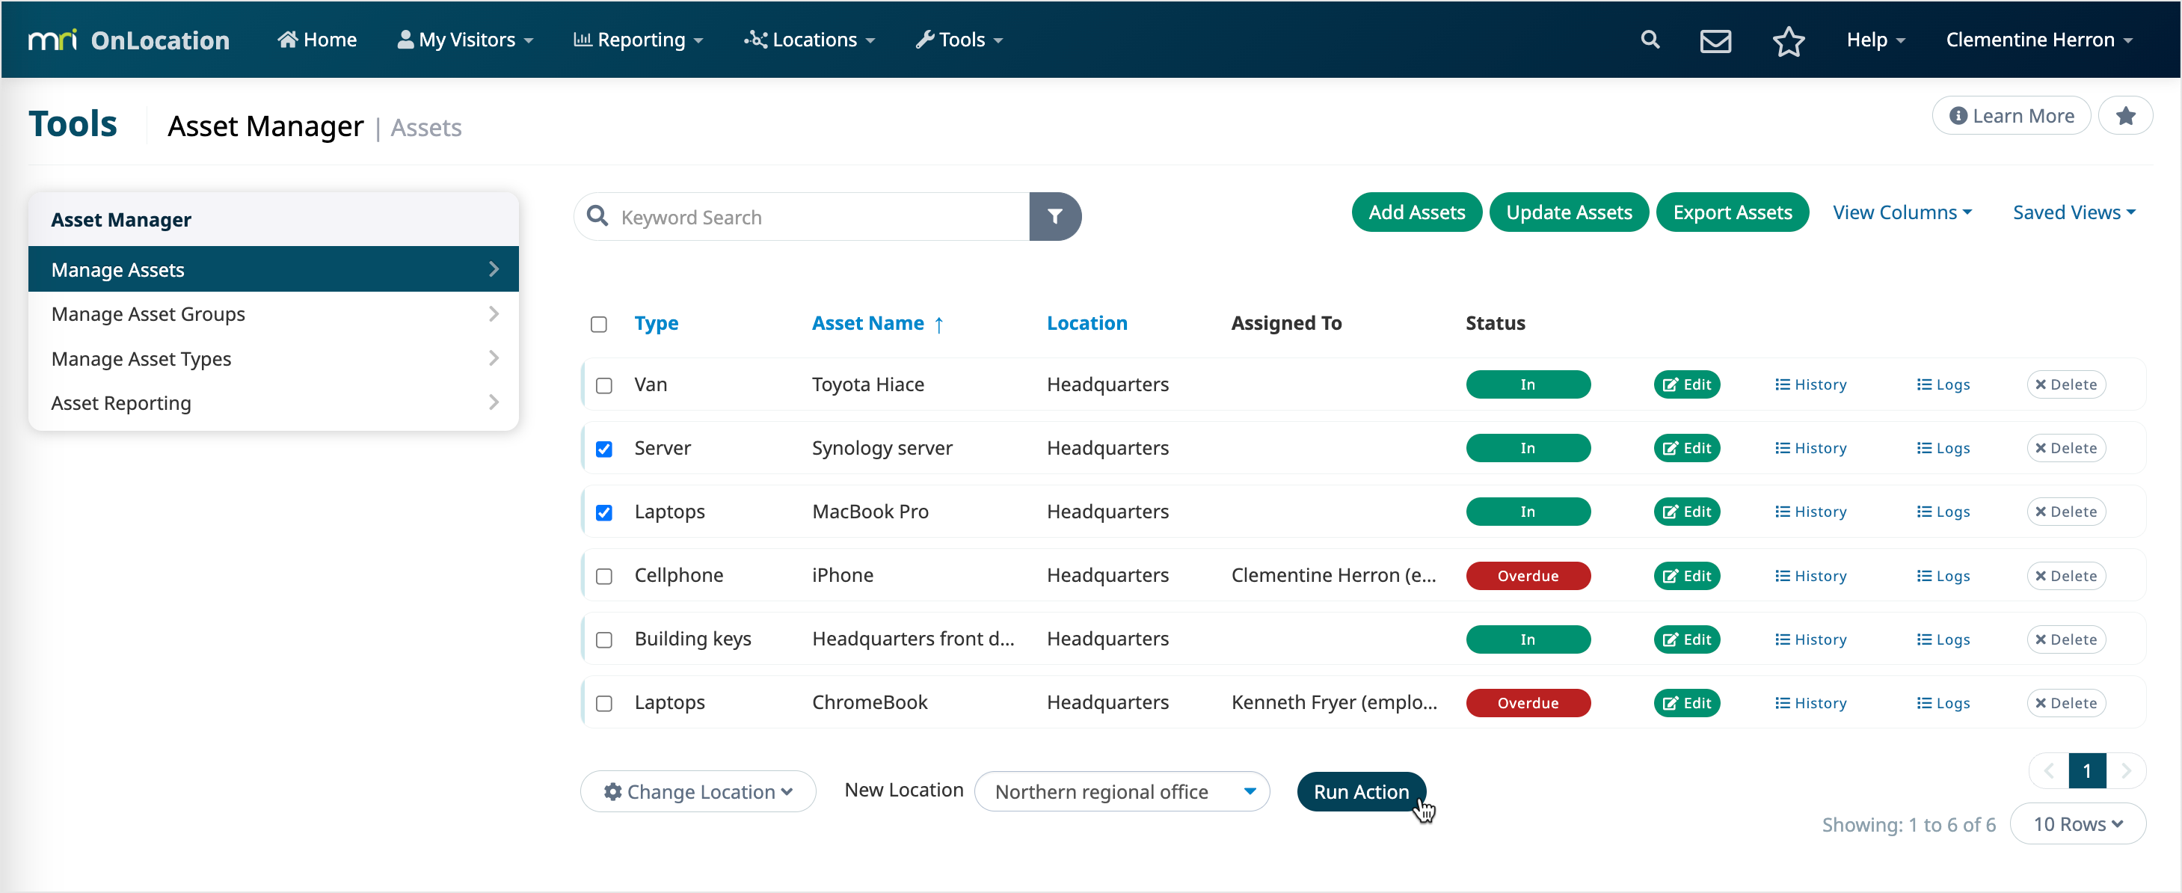Expand Asset Reporting chevron
Image resolution: width=2182 pixels, height=893 pixels.
(x=493, y=402)
